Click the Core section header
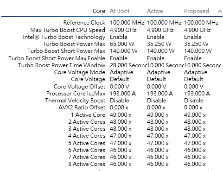Image resolution: width=223 pixels, height=171 pixels. 99,11
